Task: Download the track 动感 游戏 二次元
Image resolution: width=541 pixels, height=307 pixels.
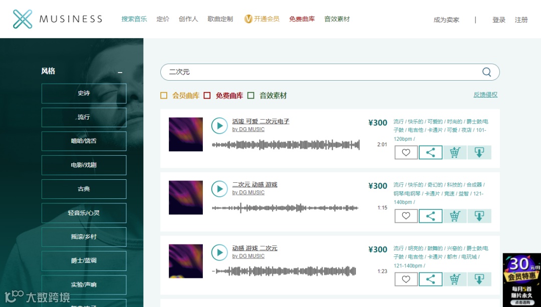Action: [x=479, y=279]
